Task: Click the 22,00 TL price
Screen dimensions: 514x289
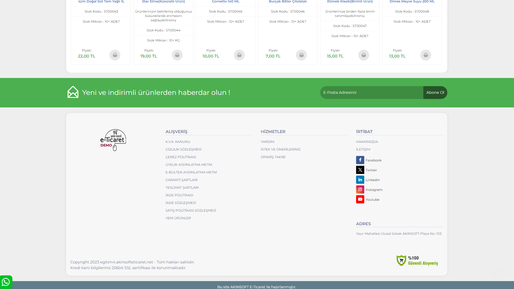Action: [87, 56]
